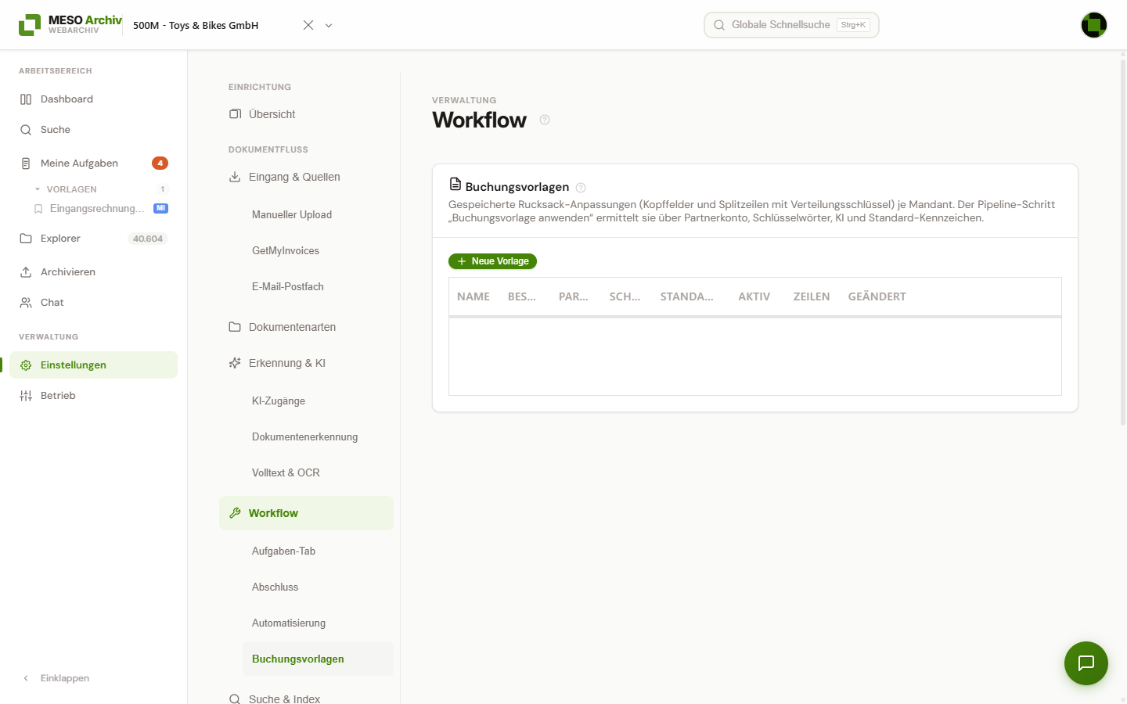The image size is (1127, 704).
Task: Go to Suche in the sidebar
Action: click(x=94, y=130)
